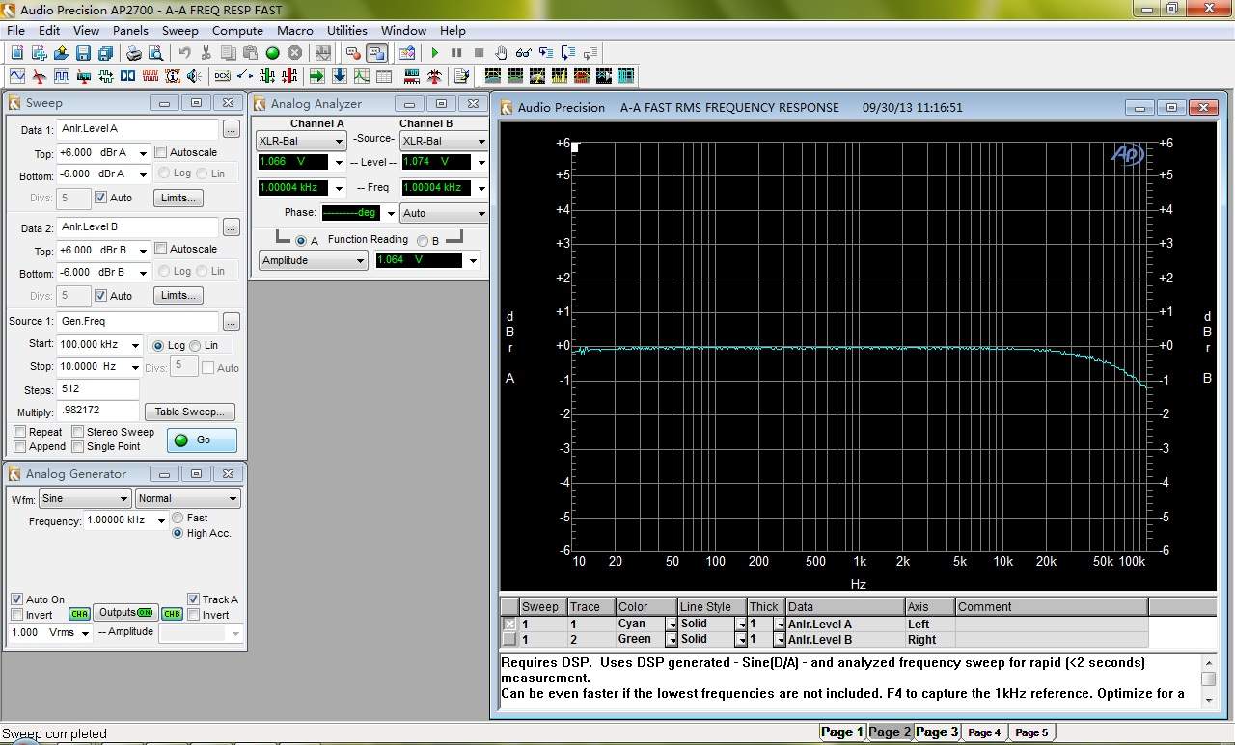The width and height of the screenshot is (1235, 745).
Task: Enable the Append checkbox
Action: (19, 446)
